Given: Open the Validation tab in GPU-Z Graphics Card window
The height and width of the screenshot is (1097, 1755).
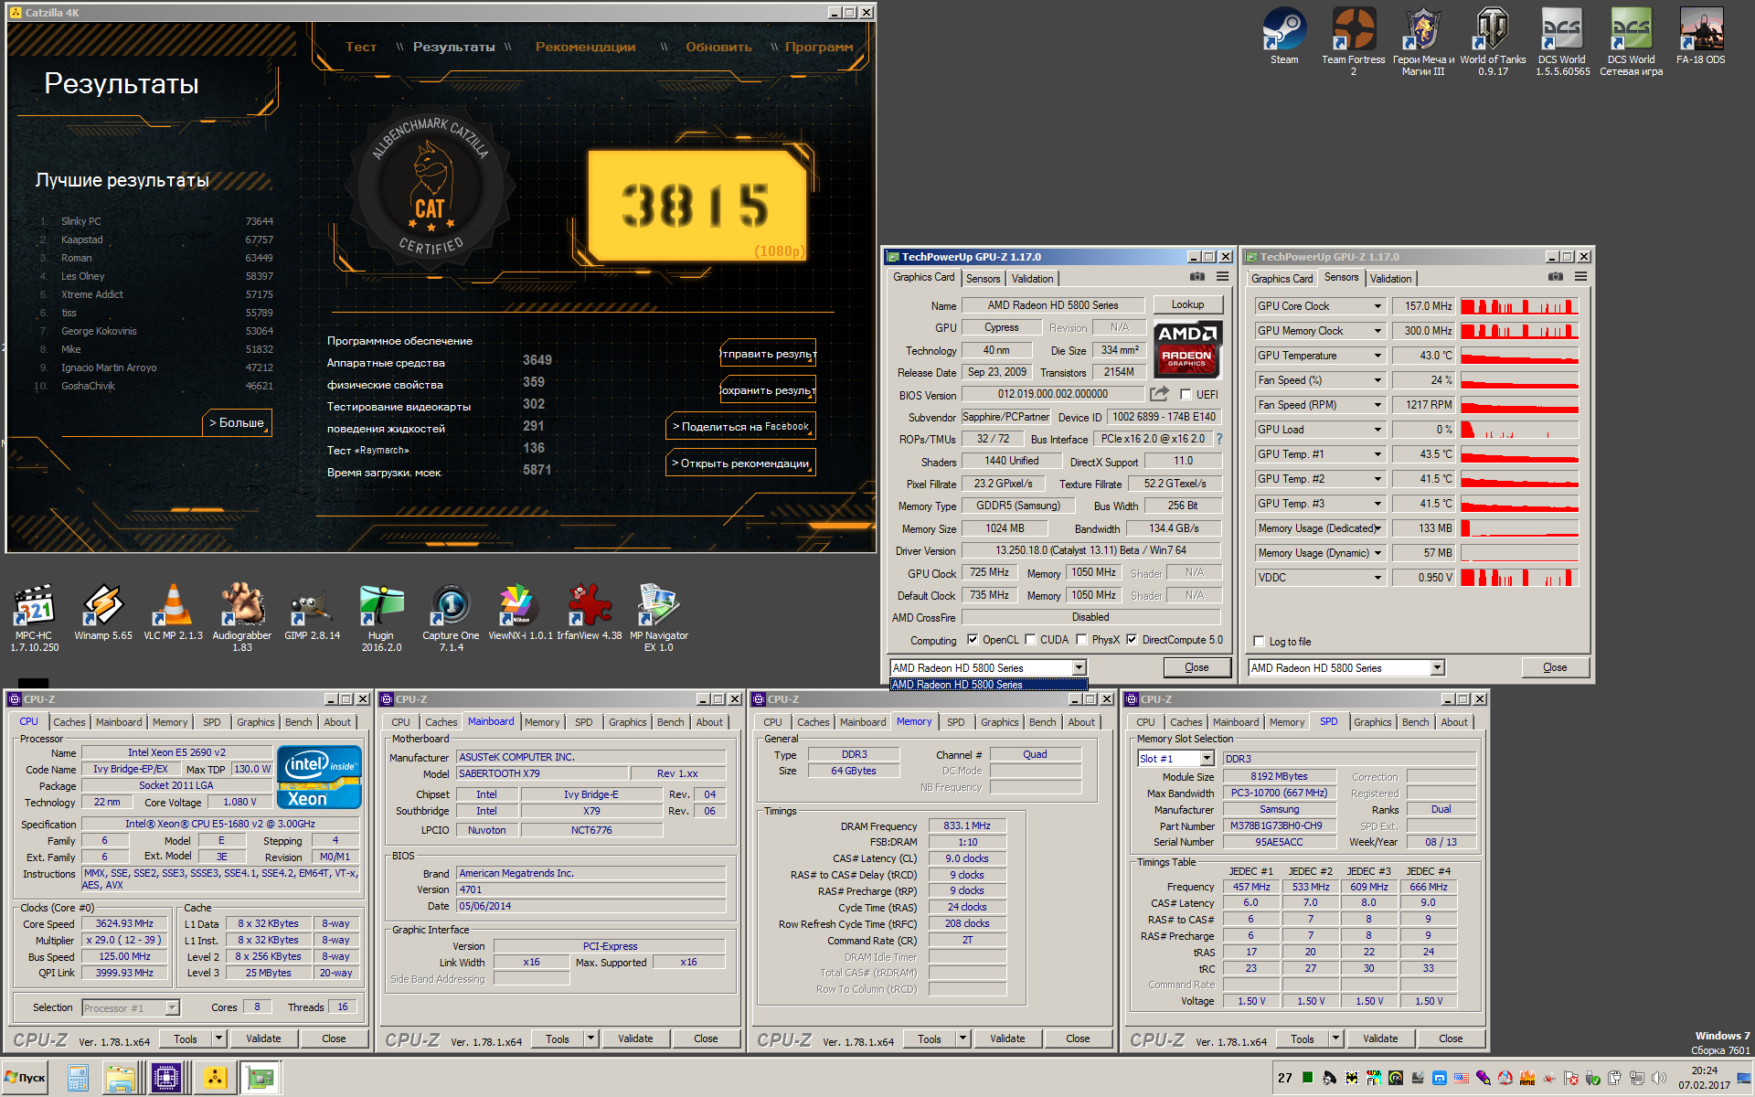Looking at the screenshot, I should pos(1032,279).
